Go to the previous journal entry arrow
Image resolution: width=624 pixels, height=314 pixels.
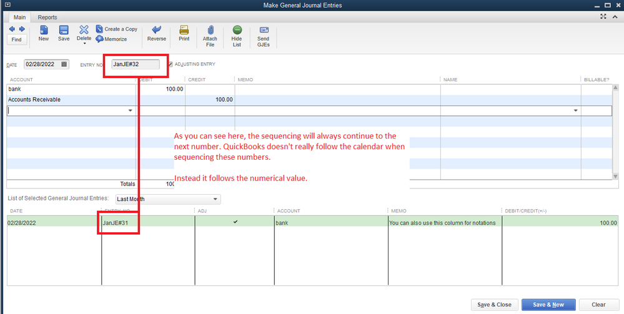pyautogui.click(x=12, y=29)
